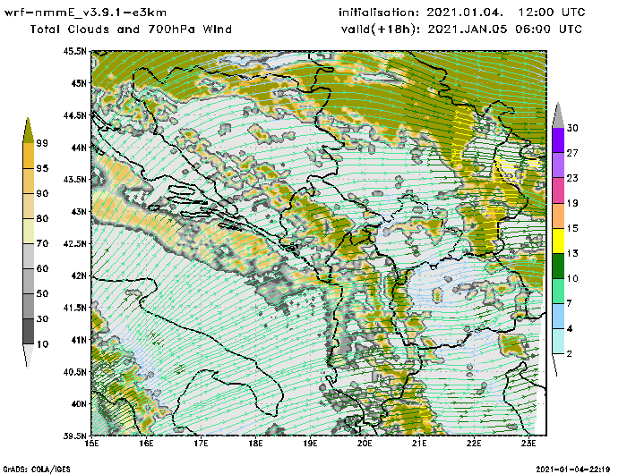The height and width of the screenshot is (474, 627).
Task: Select the '43.5N' latitude label
Action: point(74,179)
